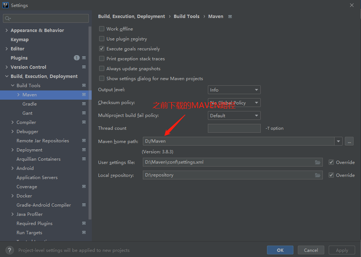Expand the Editor section
The width and height of the screenshot is (361, 257).
7,49
